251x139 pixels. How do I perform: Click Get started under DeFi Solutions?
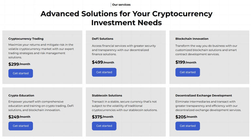point(104,72)
